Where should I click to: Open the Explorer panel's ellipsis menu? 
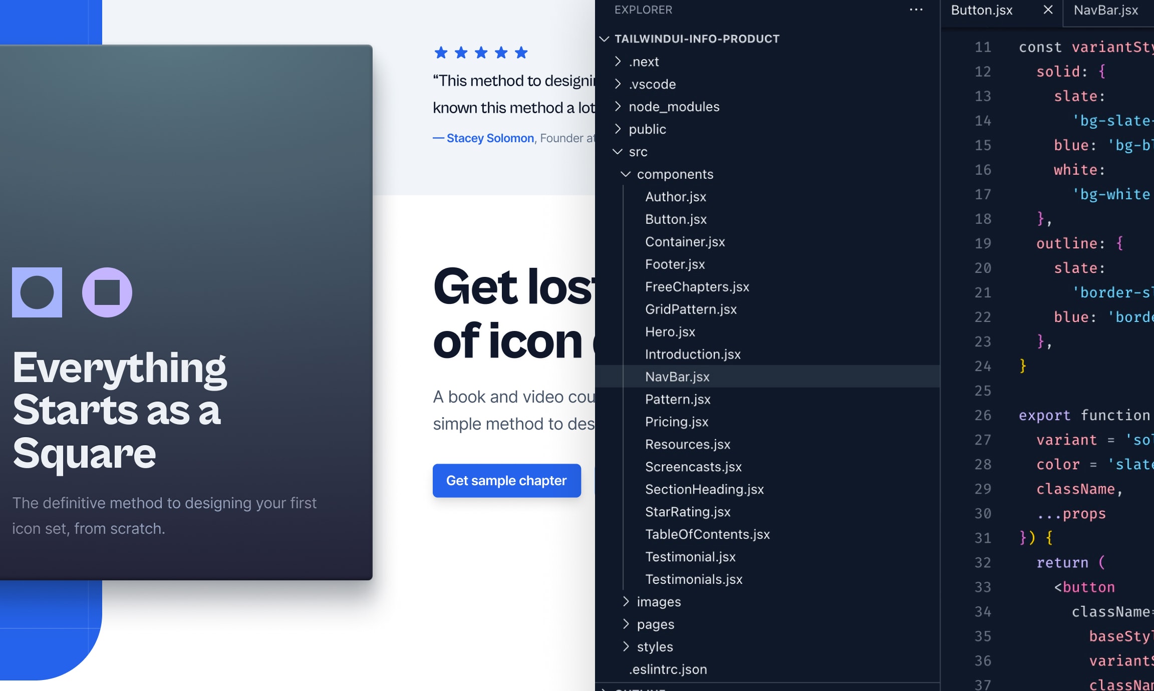click(916, 10)
